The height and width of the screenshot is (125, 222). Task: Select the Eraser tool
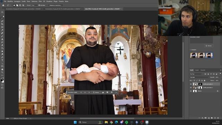point(2,45)
